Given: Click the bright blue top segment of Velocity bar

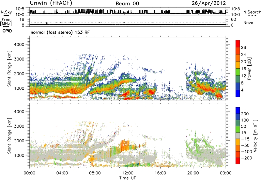Looking at the screenshot, I should pos(238,110).
